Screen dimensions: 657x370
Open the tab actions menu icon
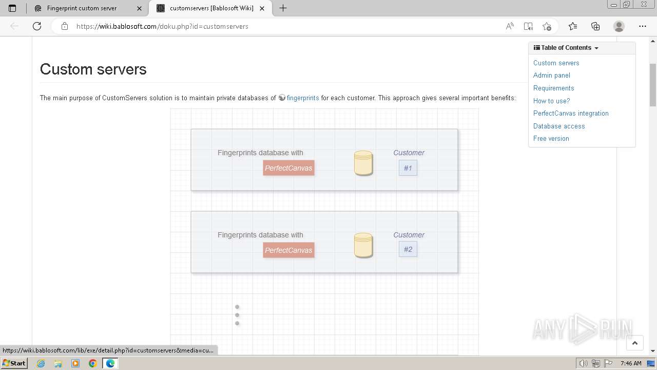[x=12, y=8]
